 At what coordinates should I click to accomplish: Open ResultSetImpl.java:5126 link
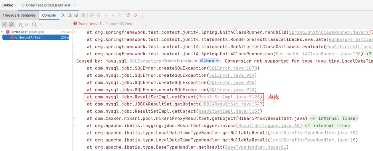coord(229,97)
